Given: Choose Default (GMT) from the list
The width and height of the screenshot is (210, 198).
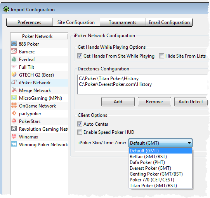Looking at the screenshot, I should (x=160, y=151).
